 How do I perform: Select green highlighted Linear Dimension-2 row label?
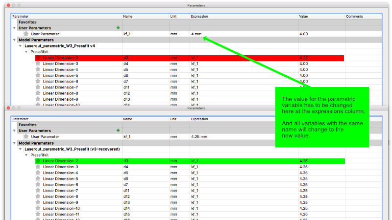[60, 161]
